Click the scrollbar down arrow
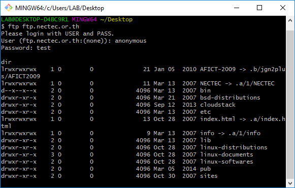The image size is (295, 188). [290, 183]
